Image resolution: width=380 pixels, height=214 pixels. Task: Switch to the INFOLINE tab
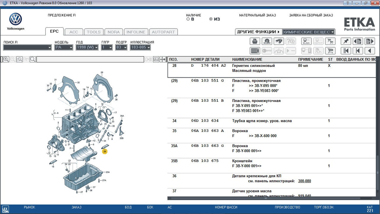pos(136,32)
